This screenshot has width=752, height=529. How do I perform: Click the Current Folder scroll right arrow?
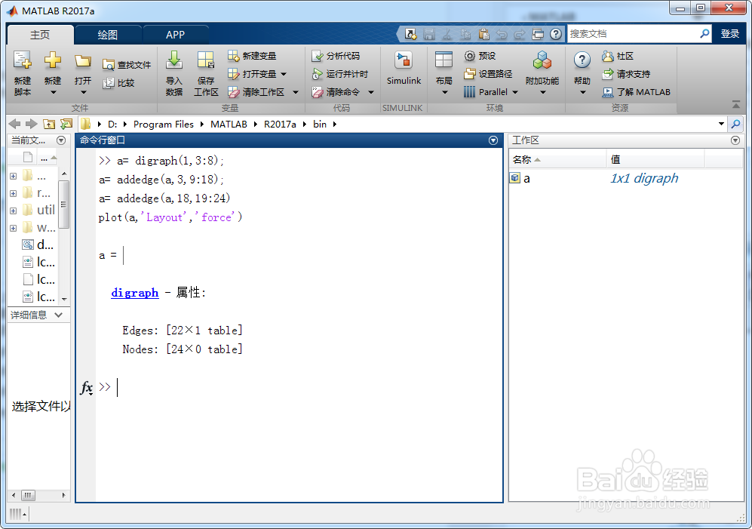coord(63,495)
